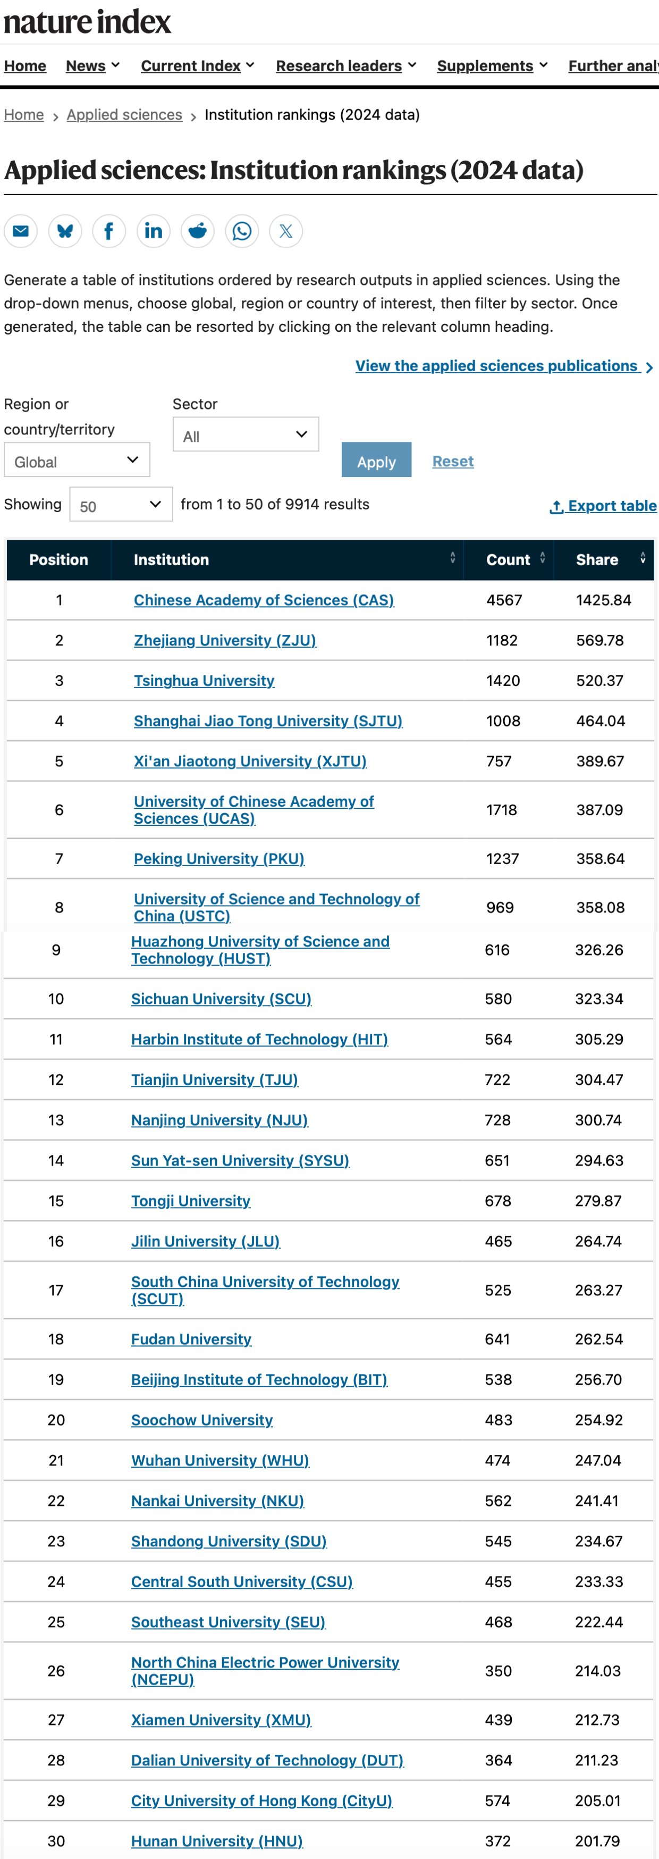Open the Region or country/territory dropdown
The height and width of the screenshot is (1859, 659).
77,460
